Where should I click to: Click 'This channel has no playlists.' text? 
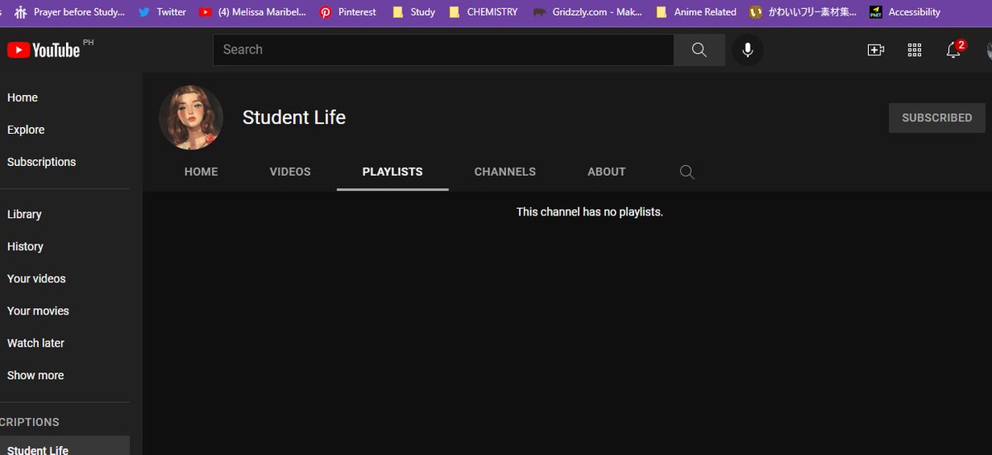(589, 212)
